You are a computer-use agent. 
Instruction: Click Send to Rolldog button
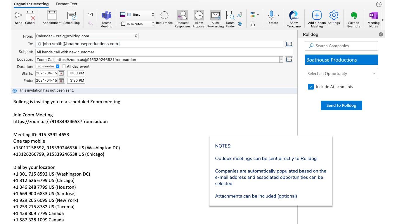[x=341, y=105]
